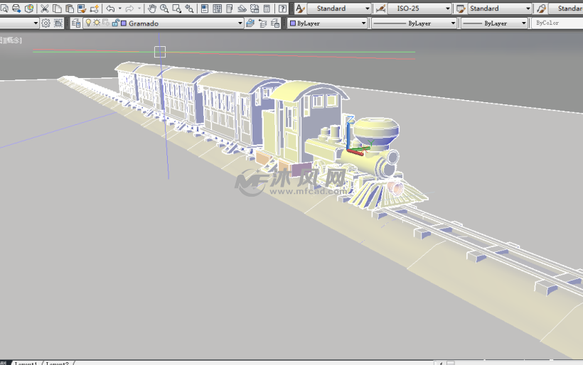Switch to Layout1 tab

[x=26, y=363]
